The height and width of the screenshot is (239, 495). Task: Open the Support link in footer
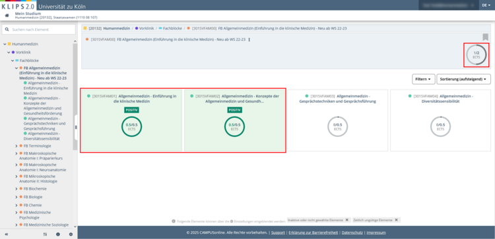(x=278, y=232)
